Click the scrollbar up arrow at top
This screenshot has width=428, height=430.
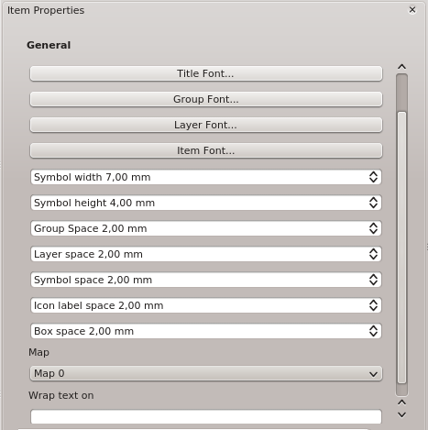click(401, 67)
